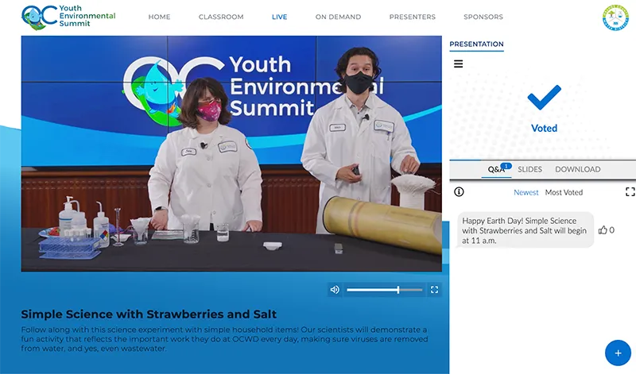Select the PRESENTATION tab

click(x=476, y=44)
